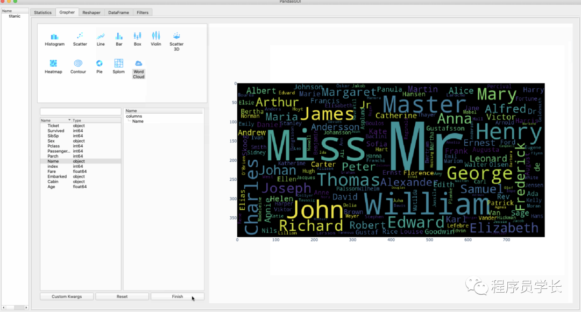Click the sidebar scrollbar left arrow
Viewport: 581px width, 312px height.
coord(4,308)
